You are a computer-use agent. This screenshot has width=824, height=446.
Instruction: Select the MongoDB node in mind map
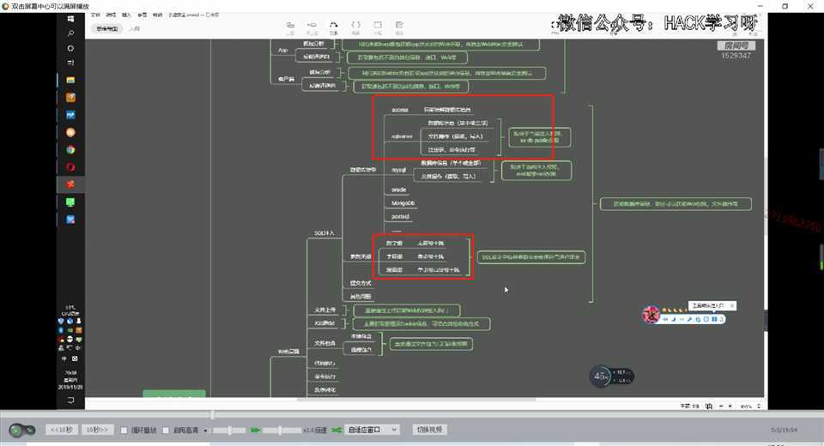pyautogui.click(x=403, y=203)
